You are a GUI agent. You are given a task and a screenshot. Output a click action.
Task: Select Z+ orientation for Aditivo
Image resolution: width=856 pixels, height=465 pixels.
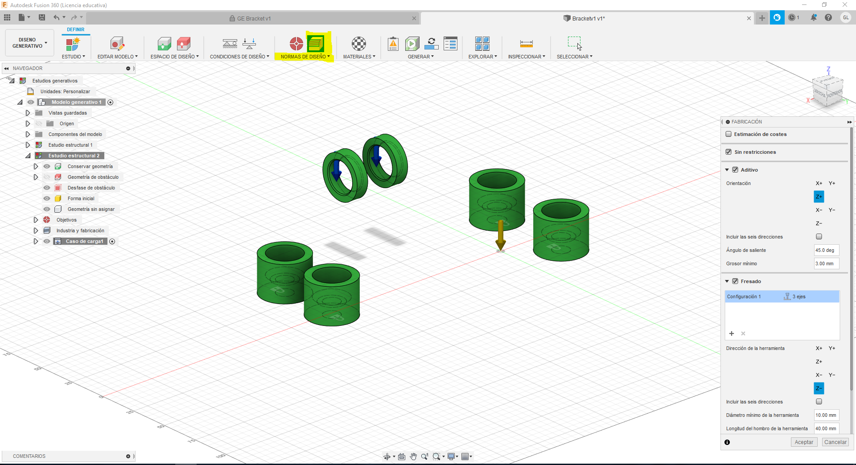(819, 197)
